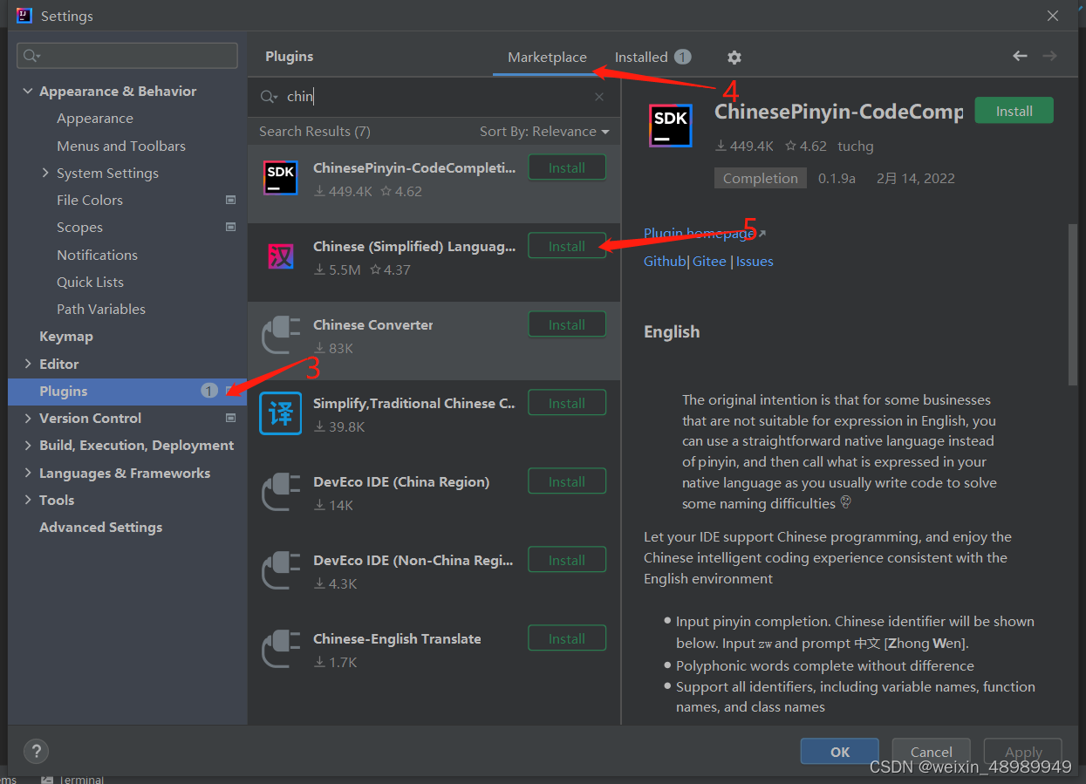
Task: Navigate forward with right arrow icon
Action: click(x=1050, y=56)
